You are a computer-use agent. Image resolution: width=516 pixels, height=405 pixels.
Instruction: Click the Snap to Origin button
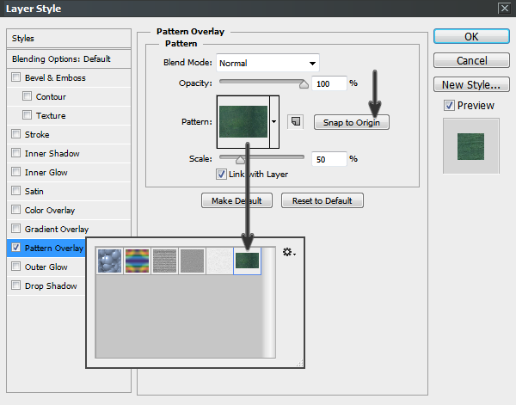click(352, 122)
